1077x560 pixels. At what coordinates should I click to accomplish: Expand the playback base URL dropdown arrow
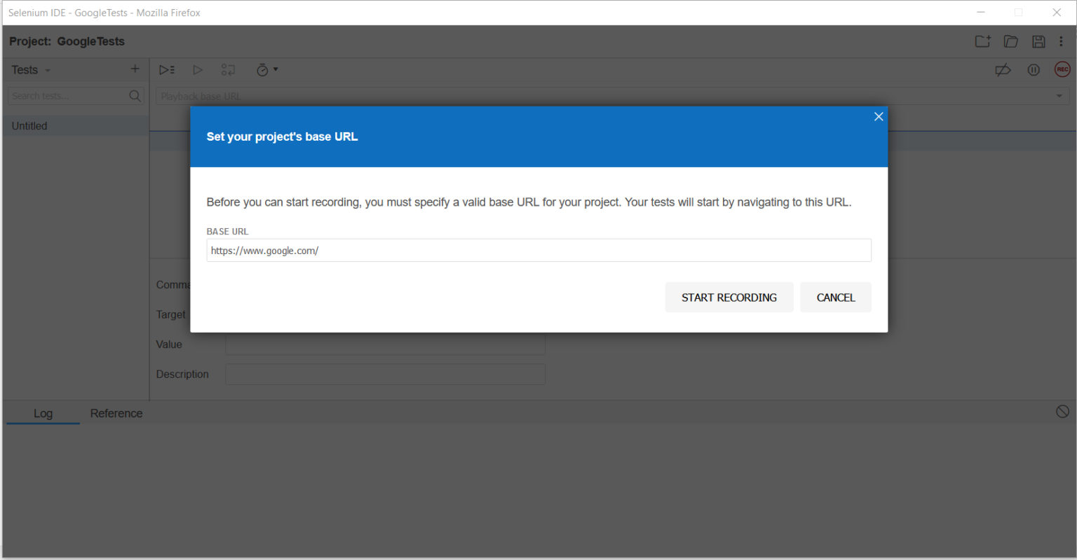(1059, 96)
